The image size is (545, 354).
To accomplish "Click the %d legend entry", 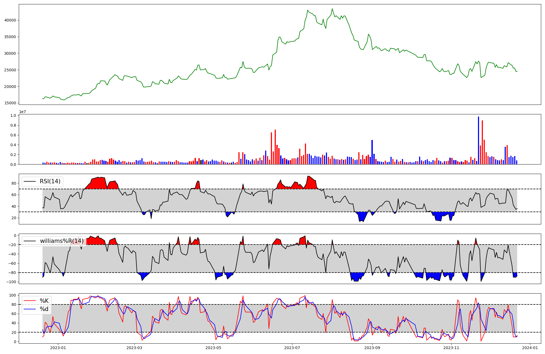I will coord(44,309).
